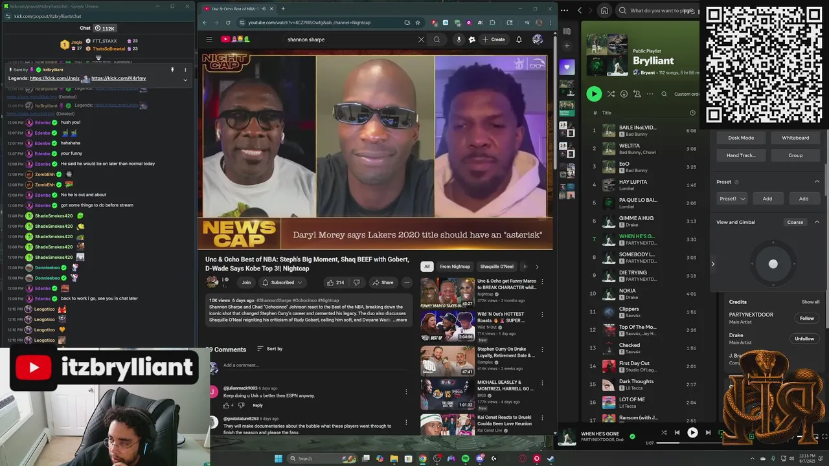Toggle shuffle for the Brylliant playlist
Image resolution: width=829 pixels, height=466 pixels.
click(x=611, y=94)
